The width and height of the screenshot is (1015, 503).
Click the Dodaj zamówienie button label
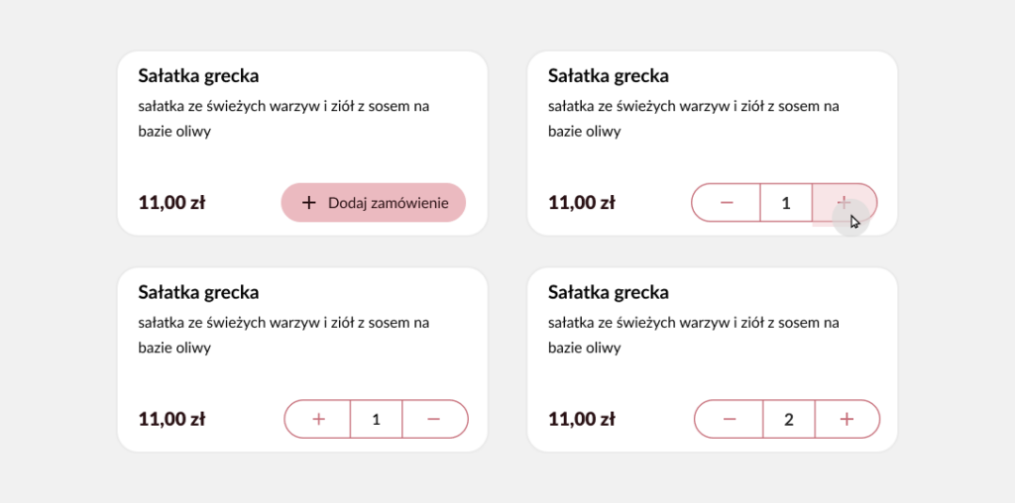click(x=388, y=203)
